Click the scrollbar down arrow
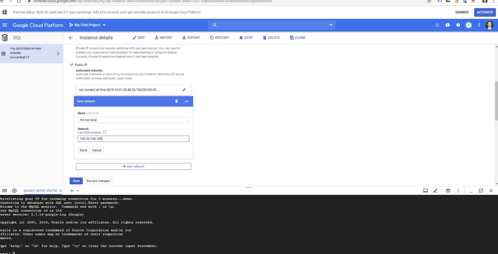Screen dimensions: 498x254 point(496,184)
